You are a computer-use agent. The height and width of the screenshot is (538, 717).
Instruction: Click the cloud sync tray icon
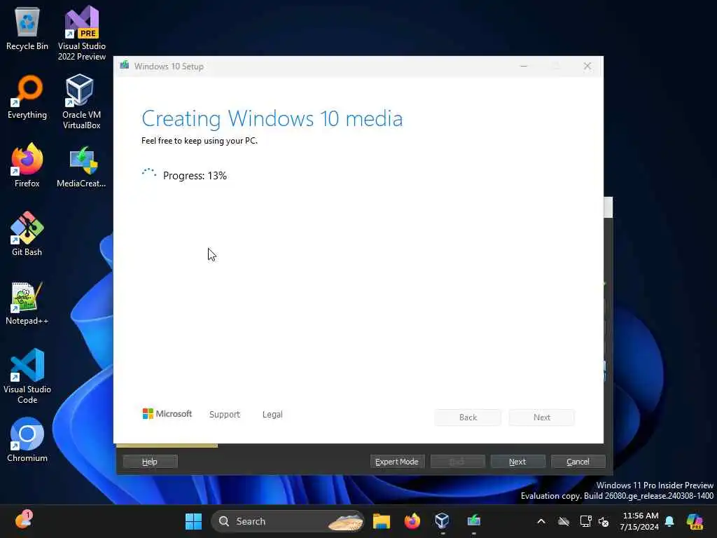pos(564,521)
